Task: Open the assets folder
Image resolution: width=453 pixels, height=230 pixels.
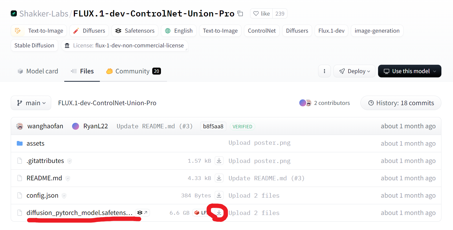Action: point(35,143)
